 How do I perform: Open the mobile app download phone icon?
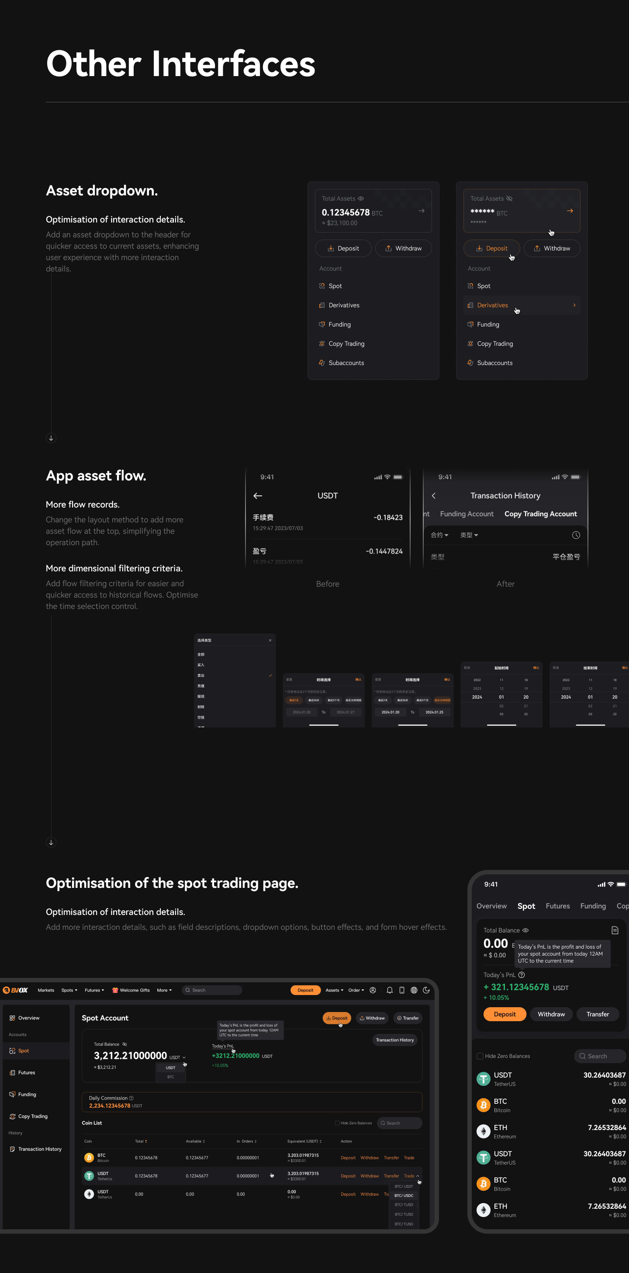tap(402, 990)
